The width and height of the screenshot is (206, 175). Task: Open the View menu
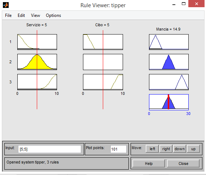[35, 15]
